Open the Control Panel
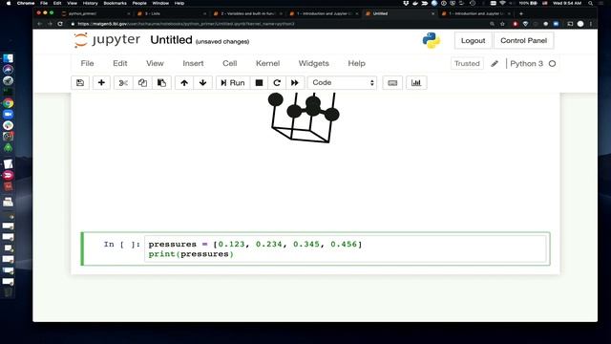Viewport: 611px width, 344px height. [523, 40]
